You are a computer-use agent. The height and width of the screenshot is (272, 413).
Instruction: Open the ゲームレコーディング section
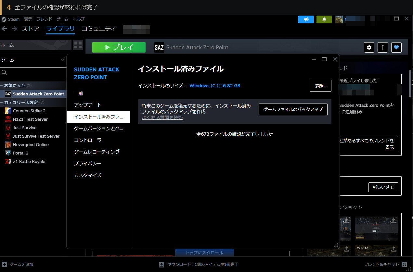(98, 152)
